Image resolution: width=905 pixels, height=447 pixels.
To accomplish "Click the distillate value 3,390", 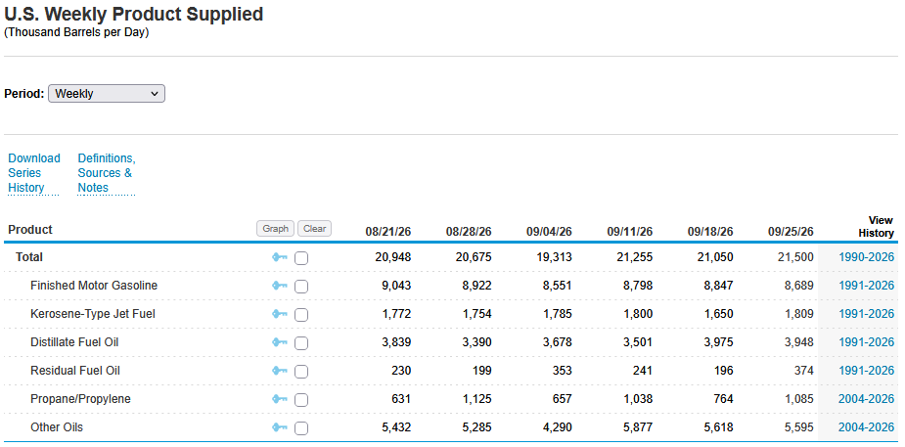I will point(476,342).
